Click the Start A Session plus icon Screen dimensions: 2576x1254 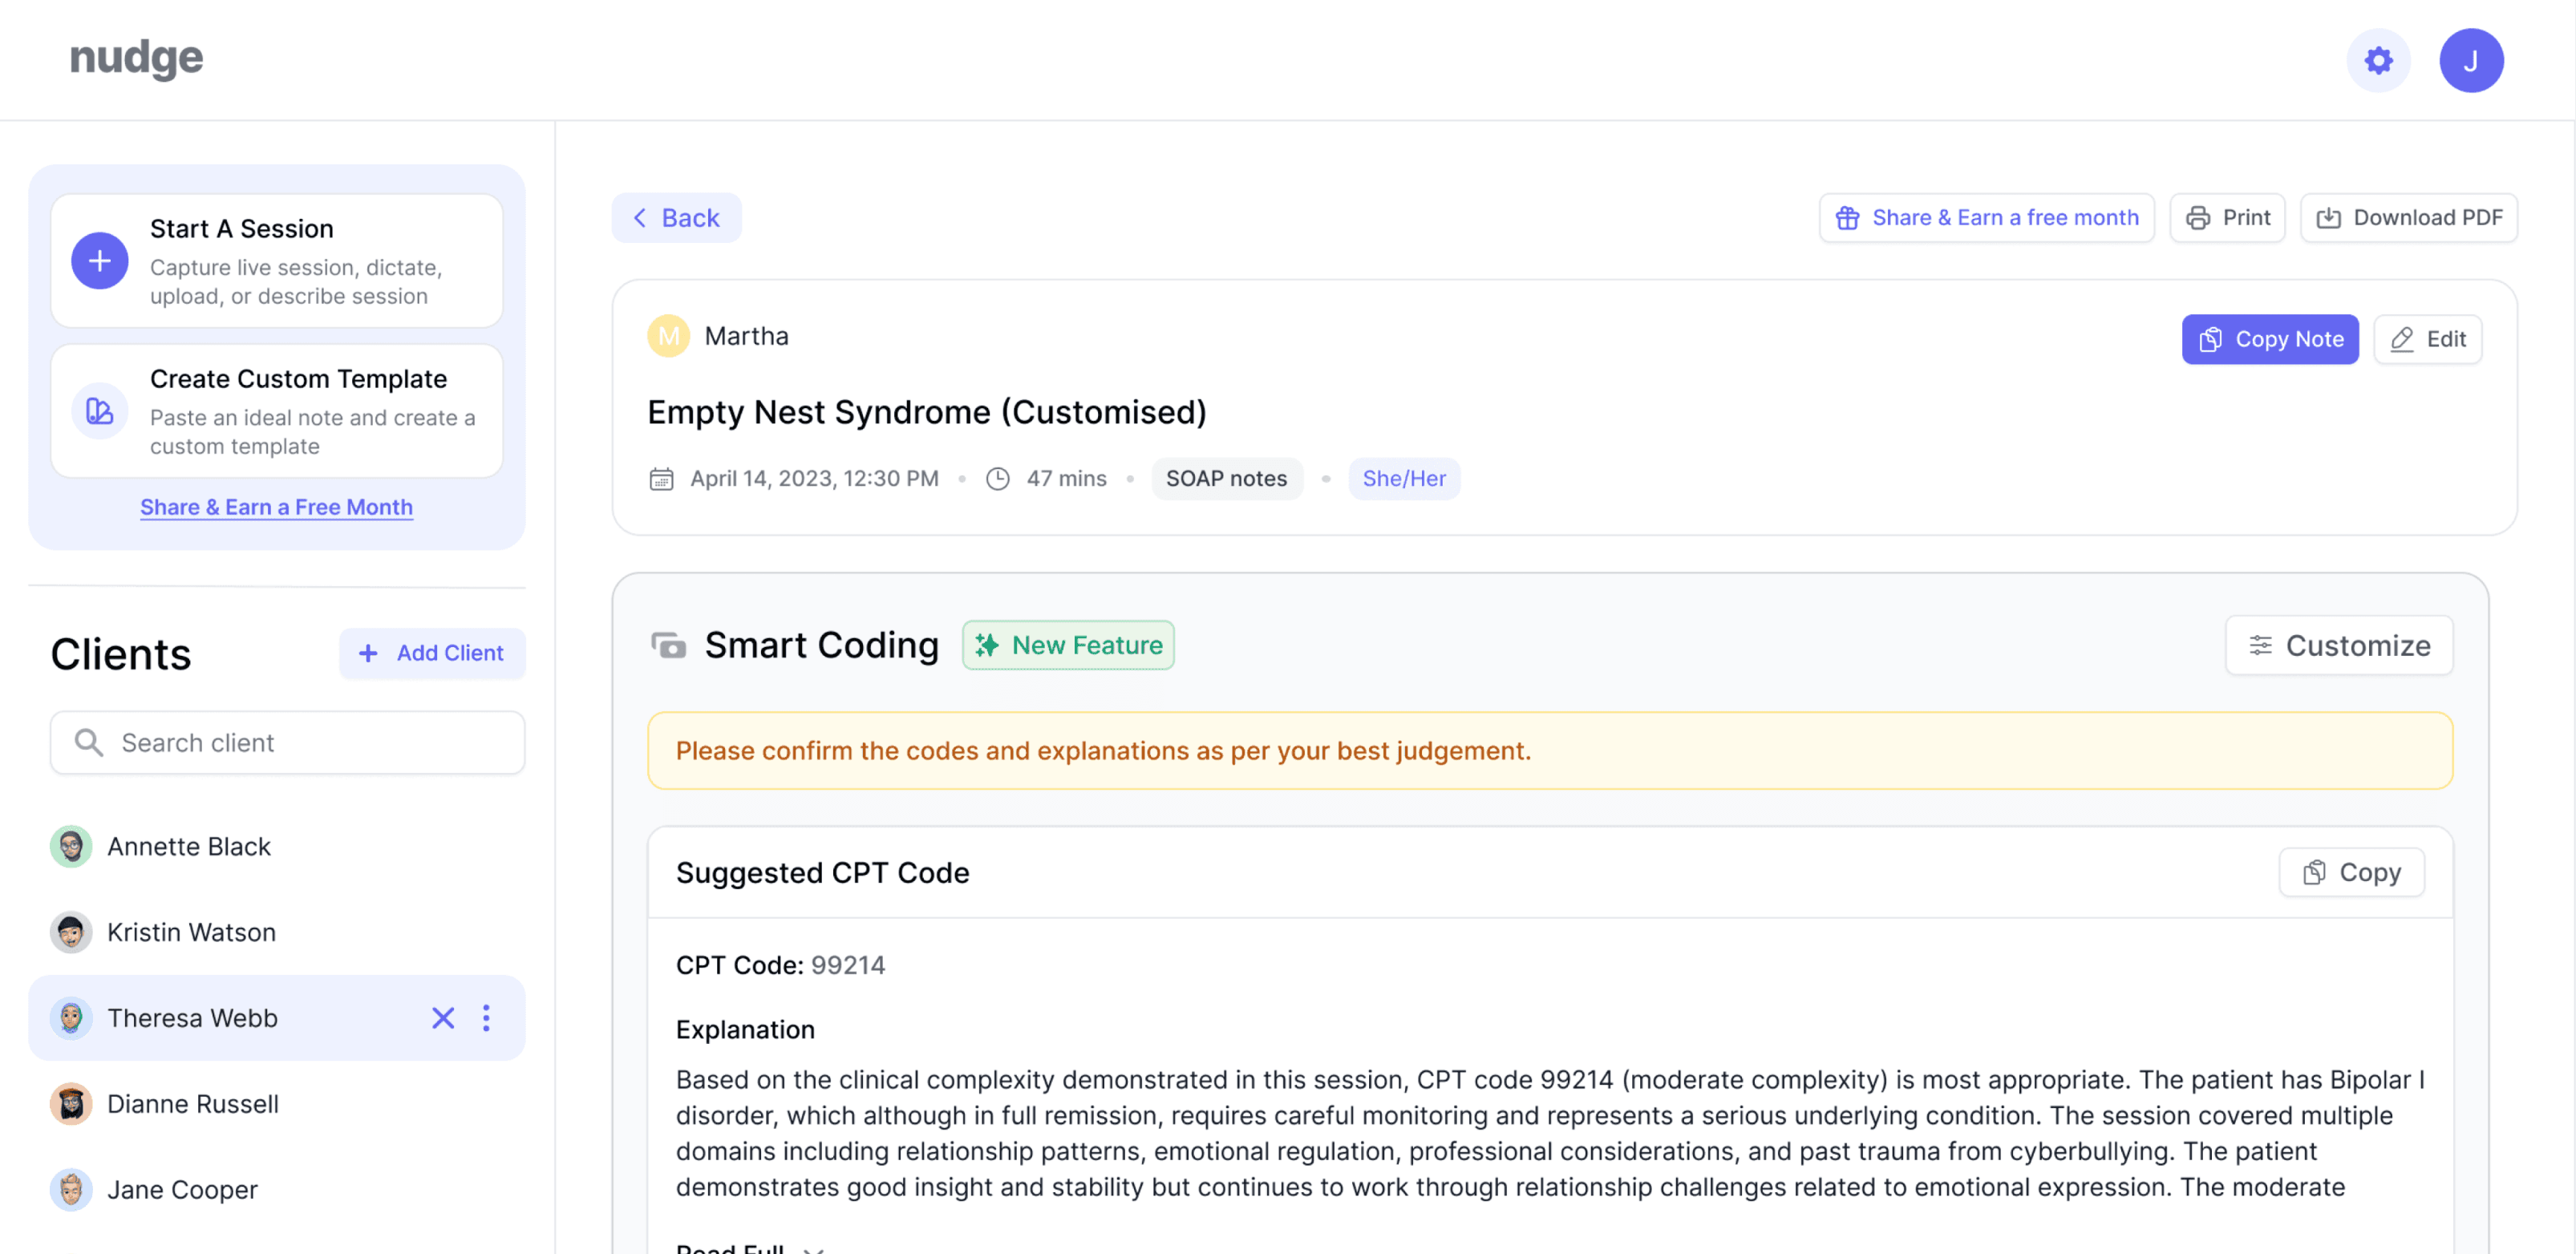coord(100,261)
